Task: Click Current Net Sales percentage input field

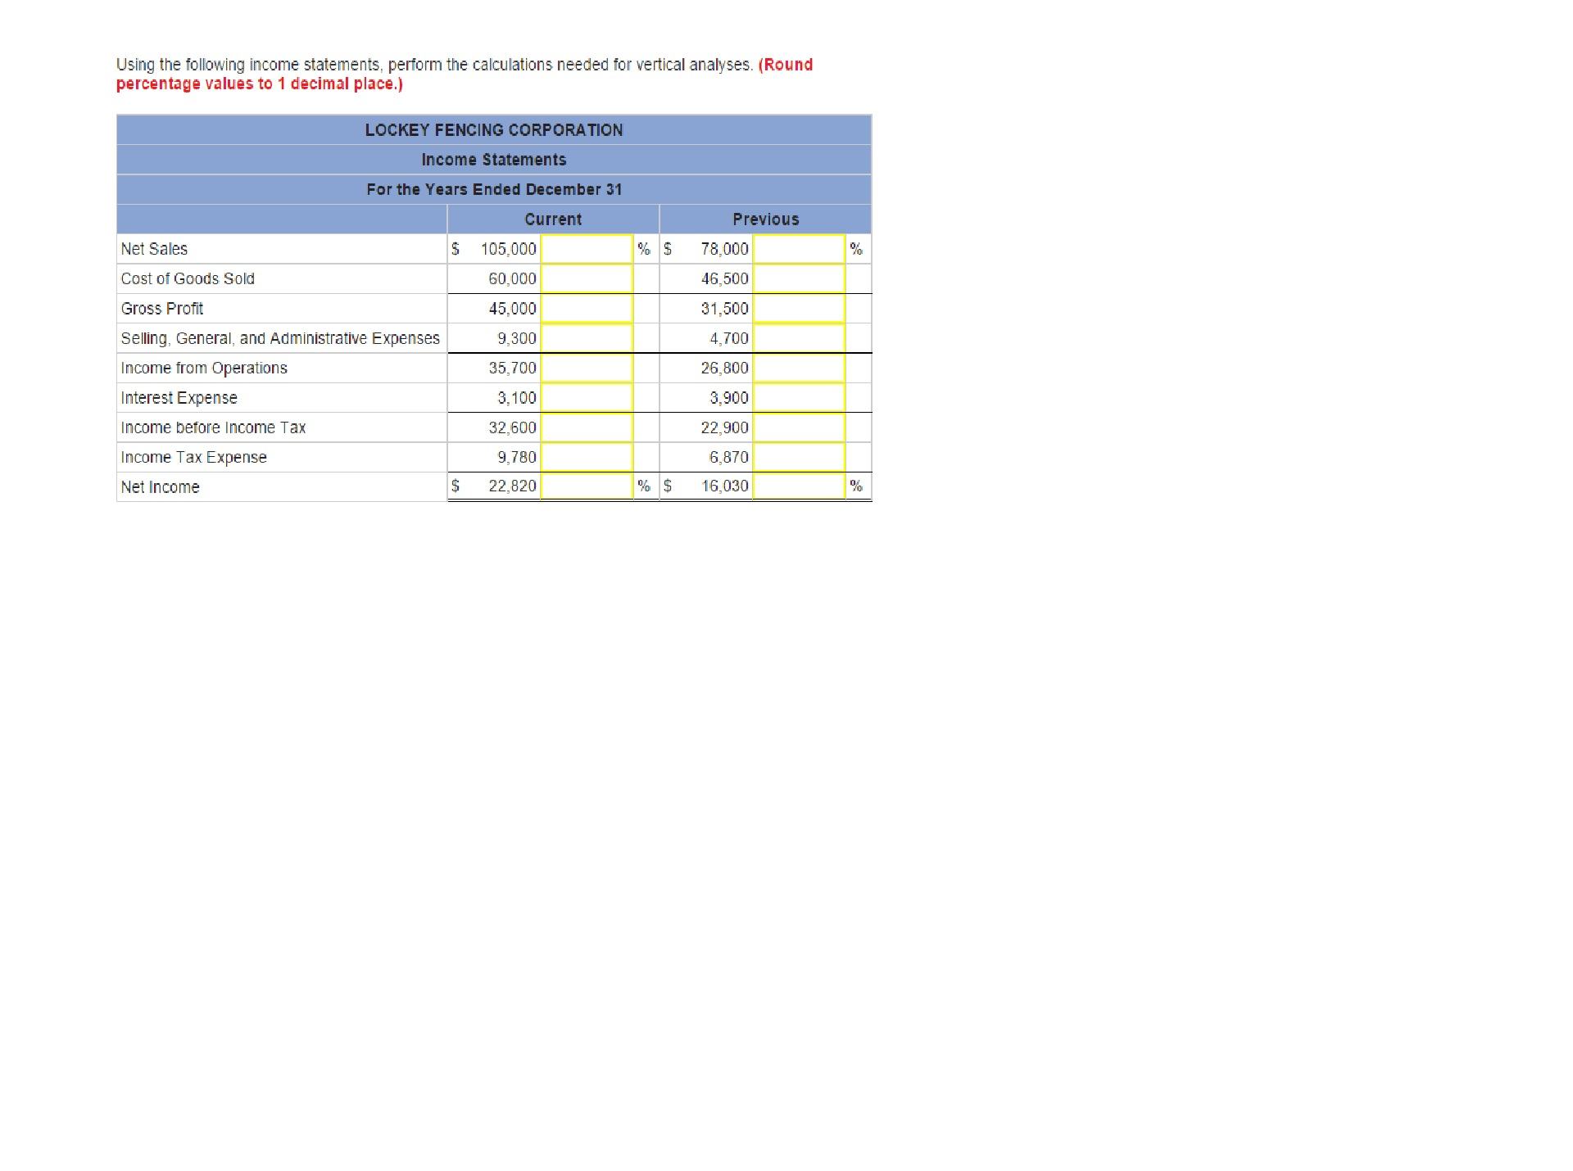Action: click(587, 249)
